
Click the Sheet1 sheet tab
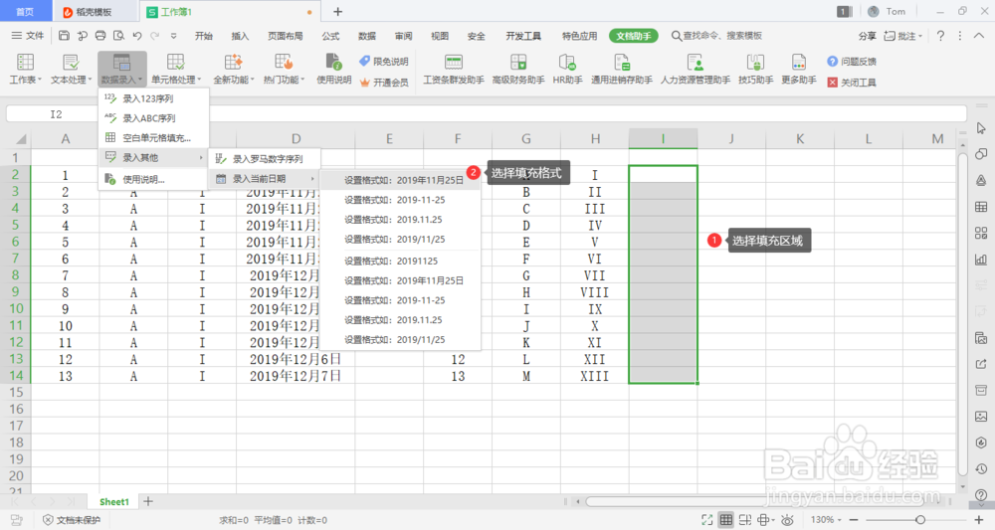click(114, 501)
